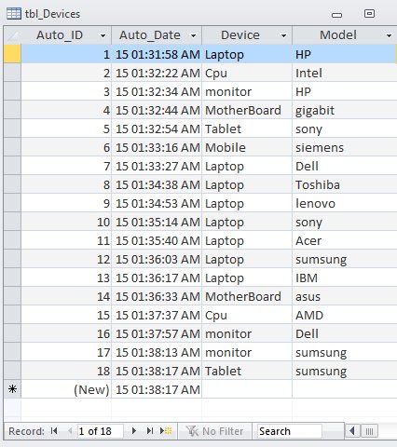
Task: Click the Acer model cell
Action: tap(345, 240)
